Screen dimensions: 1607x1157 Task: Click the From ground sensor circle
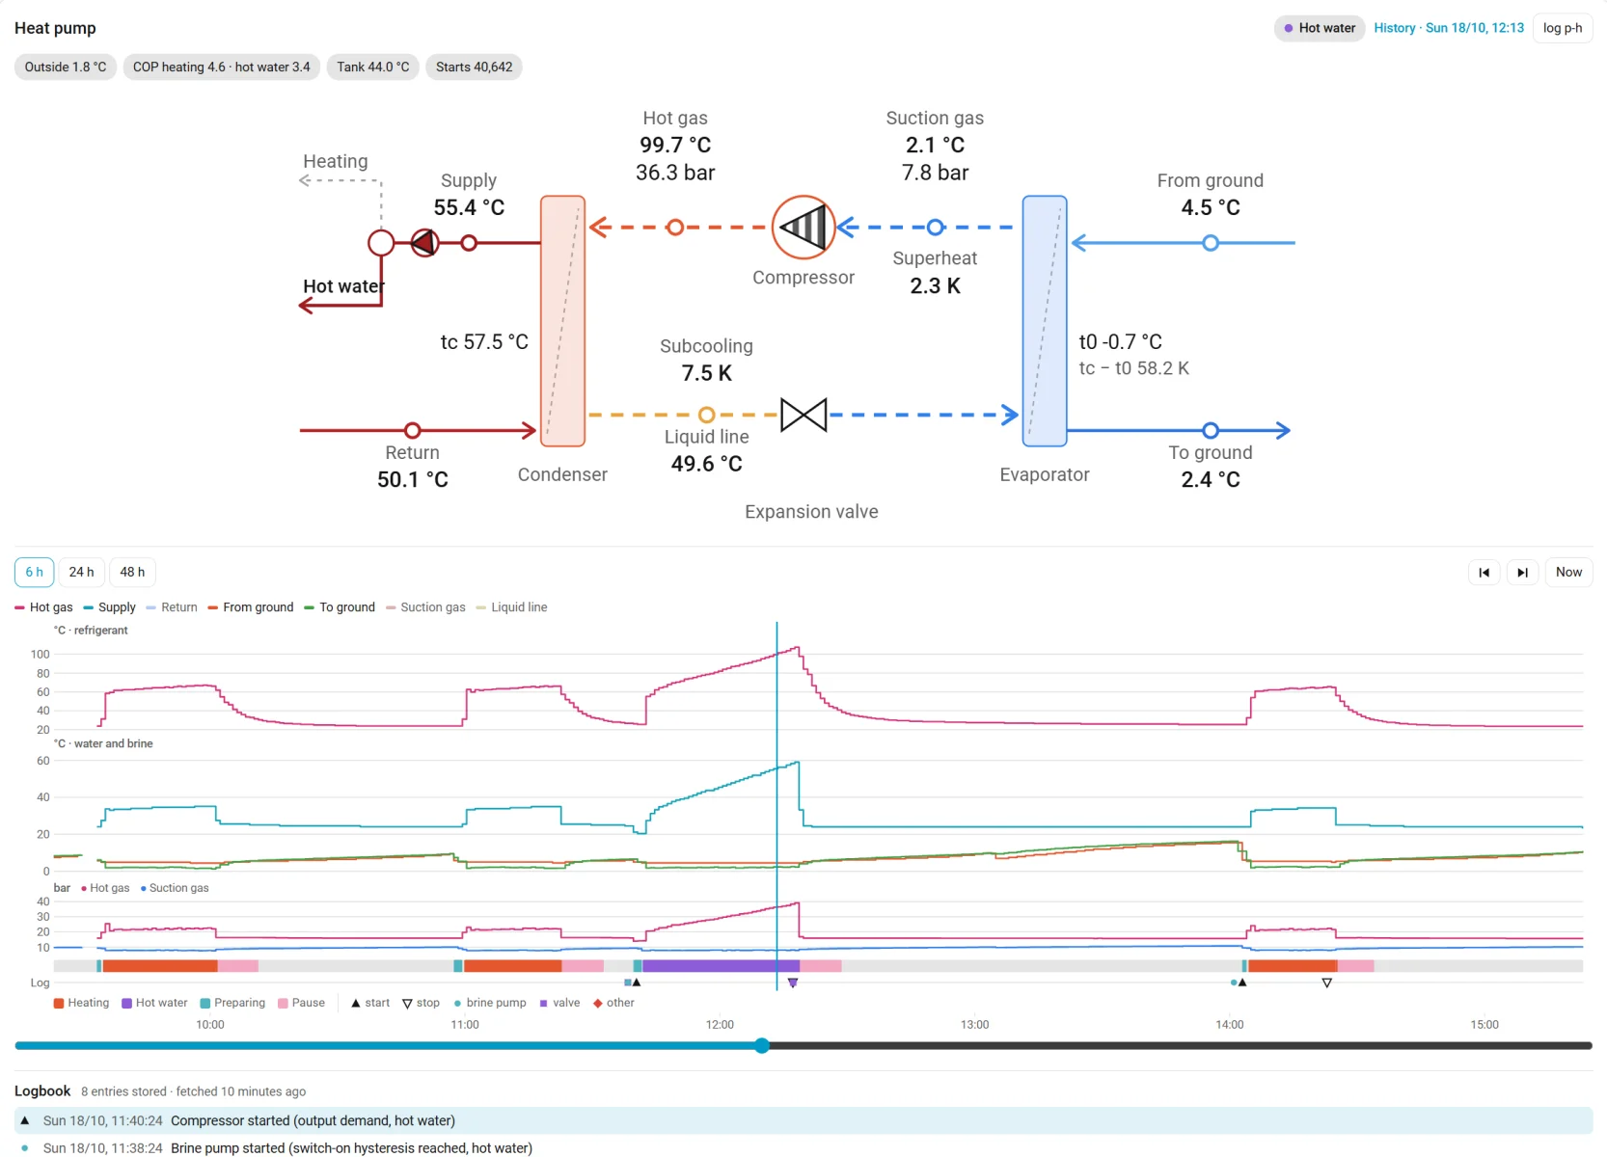(x=1211, y=243)
